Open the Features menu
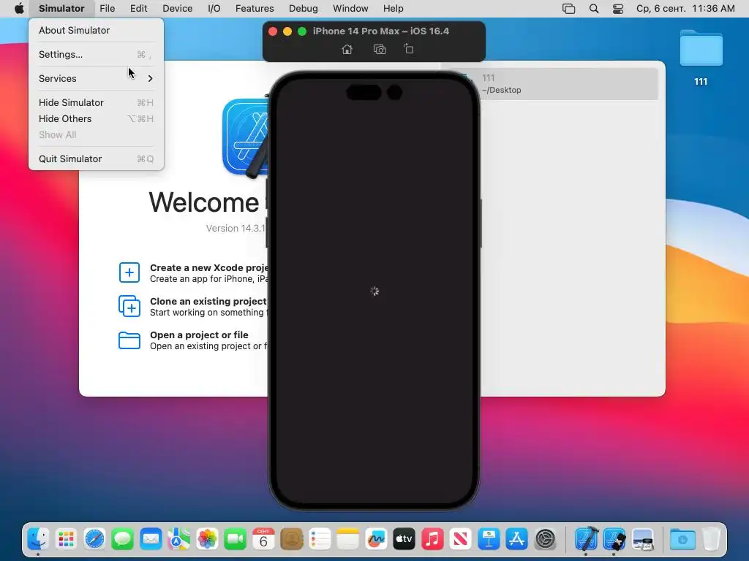This screenshot has width=749, height=561. tap(255, 9)
